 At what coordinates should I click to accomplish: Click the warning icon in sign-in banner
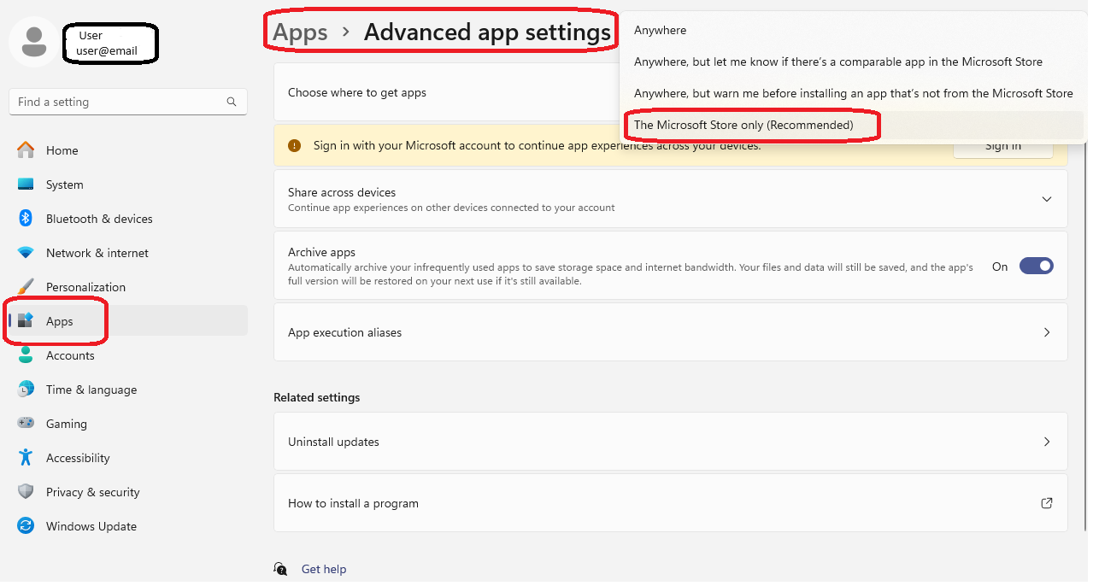click(295, 146)
